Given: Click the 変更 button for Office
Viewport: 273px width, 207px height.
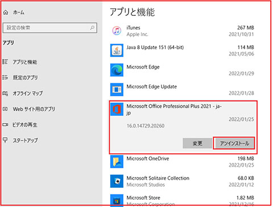Looking at the screenshot, I should tap(197, 143).
